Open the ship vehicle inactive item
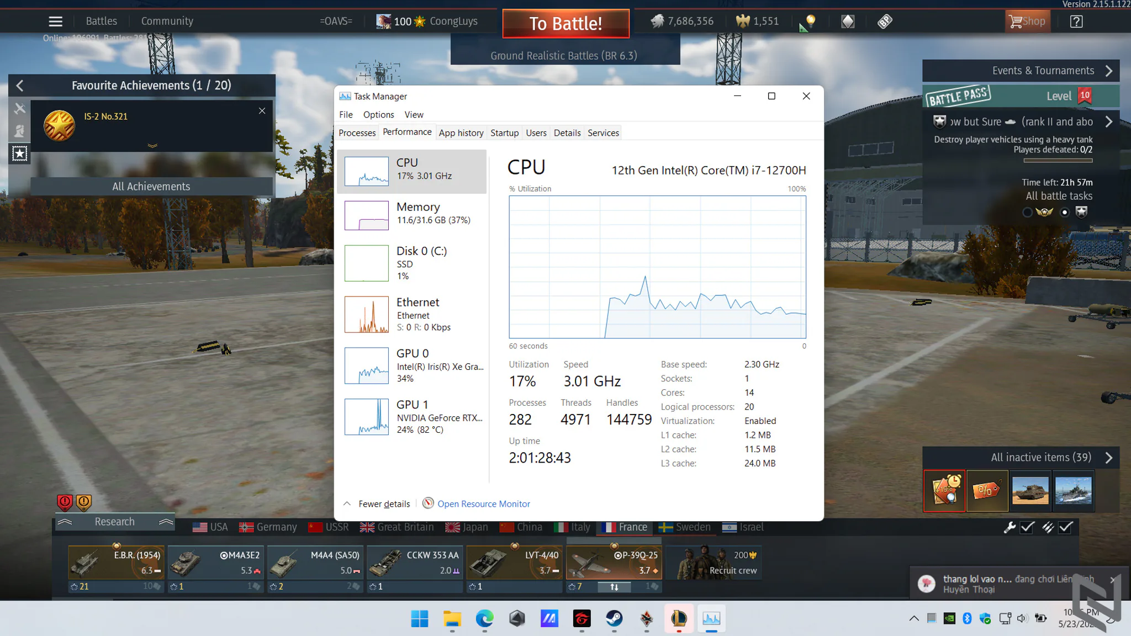This screenshot has width=1131, height=636. 1073,490
